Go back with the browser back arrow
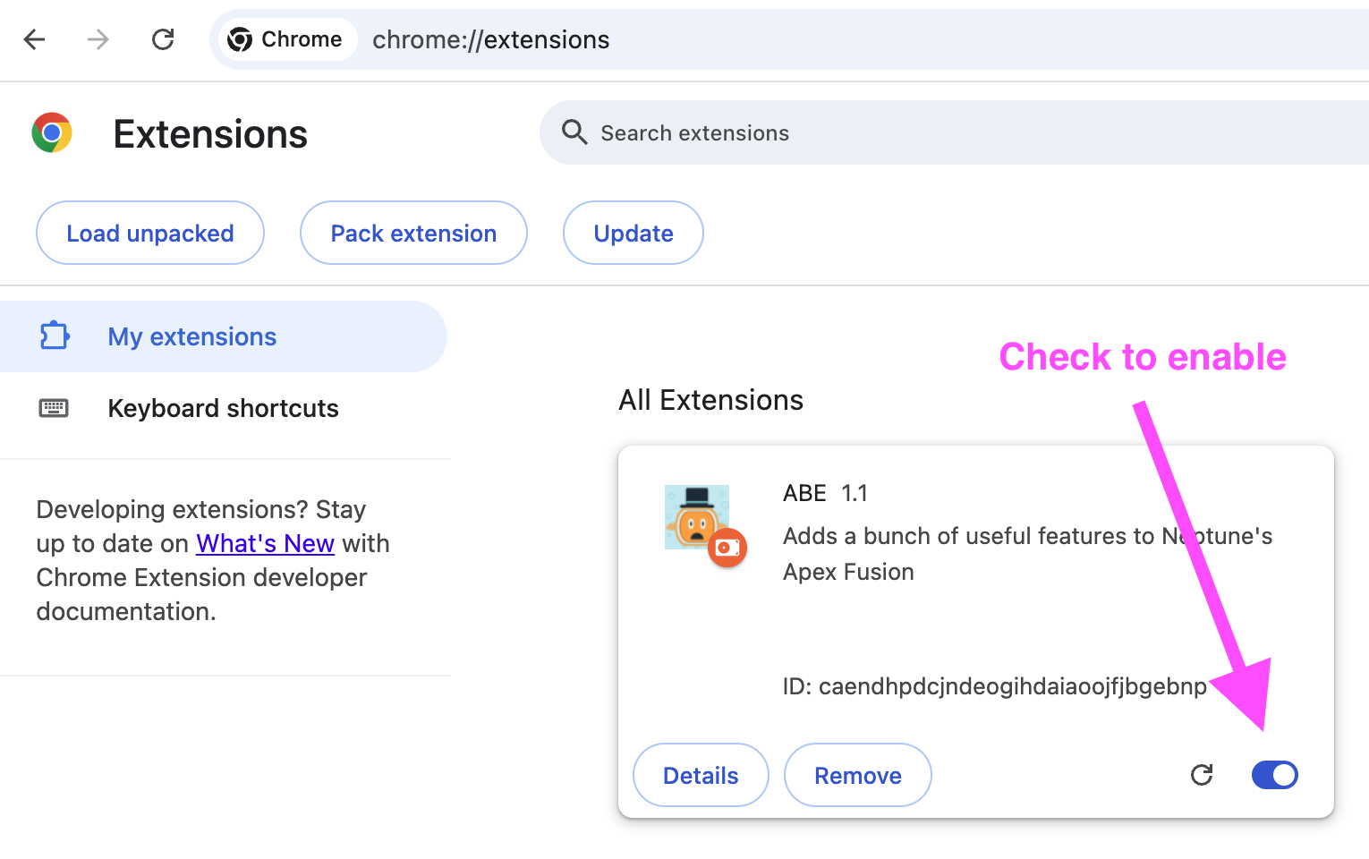Viewport: 1369px width, 859px height. [x=34, y=39]
